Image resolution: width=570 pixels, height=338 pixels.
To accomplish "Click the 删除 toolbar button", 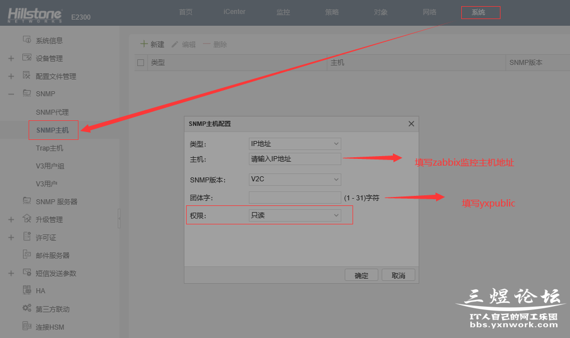I will pos(215,44).
